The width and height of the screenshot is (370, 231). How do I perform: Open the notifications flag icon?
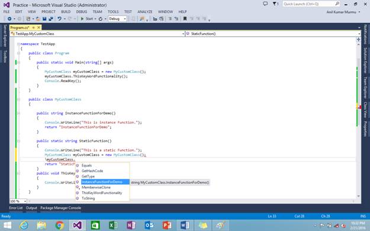point(275,4)
